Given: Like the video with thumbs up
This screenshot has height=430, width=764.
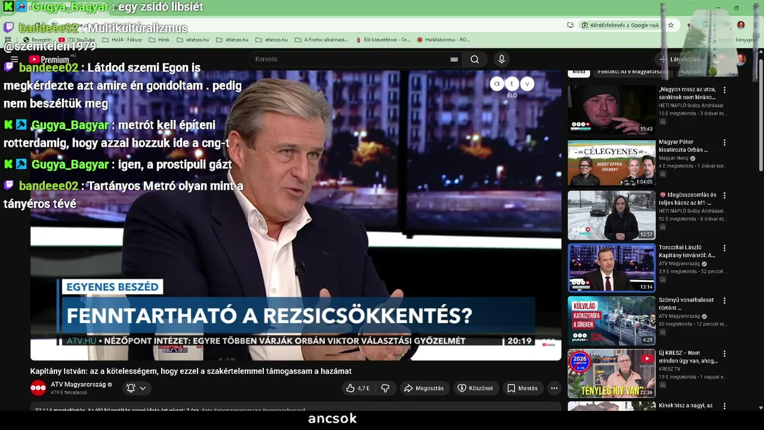Looking at the screenshot, I should pyautogui.click(x=358, y=388).
